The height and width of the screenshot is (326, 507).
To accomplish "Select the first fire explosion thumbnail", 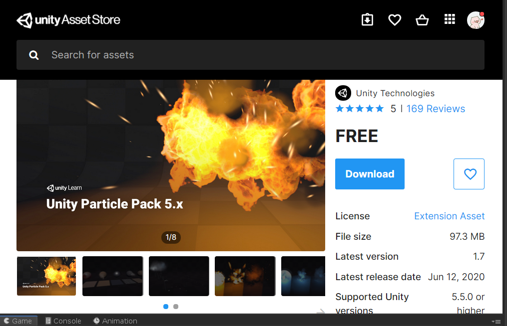I will 46,276.
